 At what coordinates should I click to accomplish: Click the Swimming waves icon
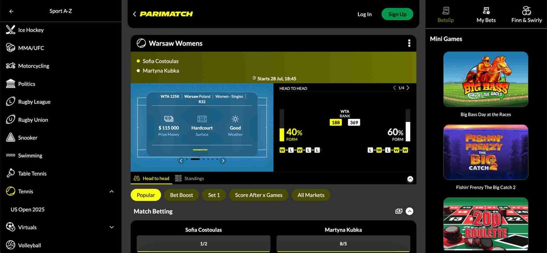10,155
